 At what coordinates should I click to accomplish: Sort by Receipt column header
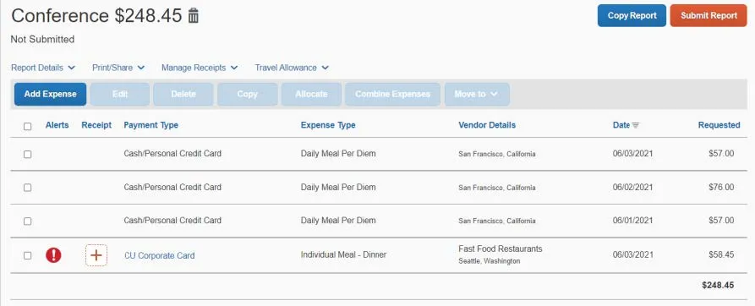[x=96, y=125]
